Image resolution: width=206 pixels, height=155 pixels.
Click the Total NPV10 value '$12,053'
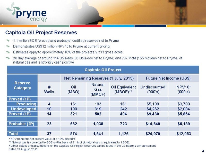click(x=184, y=134)
